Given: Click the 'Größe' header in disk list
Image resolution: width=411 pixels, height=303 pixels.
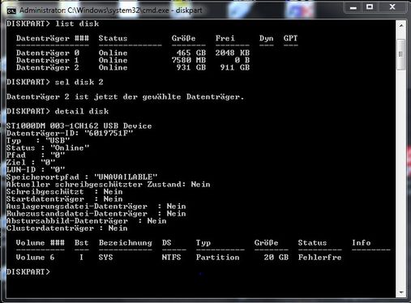Looking at the screenshot, I should coord(183,38).
